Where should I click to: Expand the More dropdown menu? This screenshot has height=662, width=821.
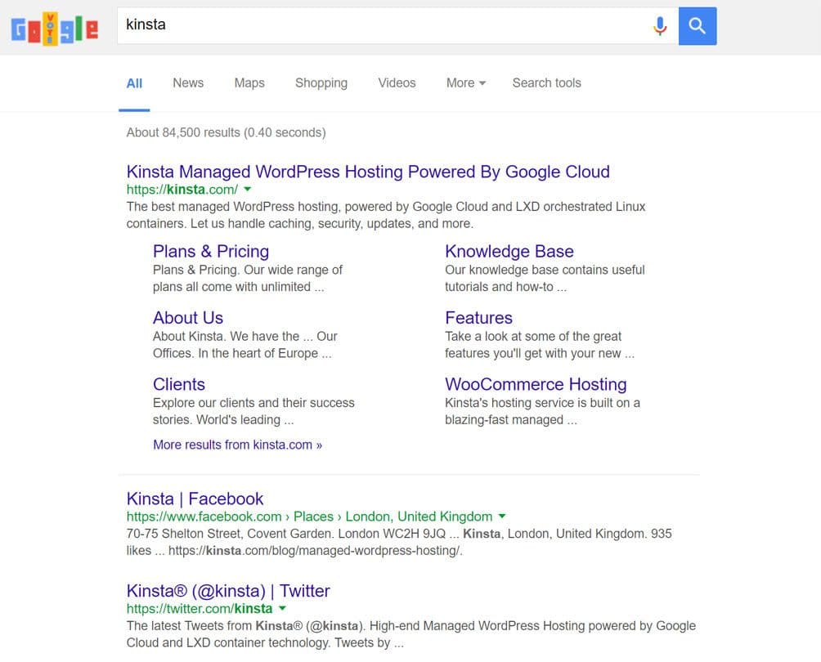click(x=465, y=83)
